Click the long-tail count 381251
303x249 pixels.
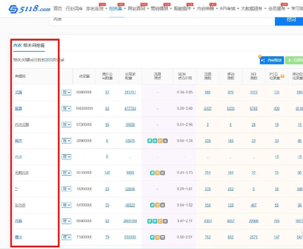click(130, 92)
